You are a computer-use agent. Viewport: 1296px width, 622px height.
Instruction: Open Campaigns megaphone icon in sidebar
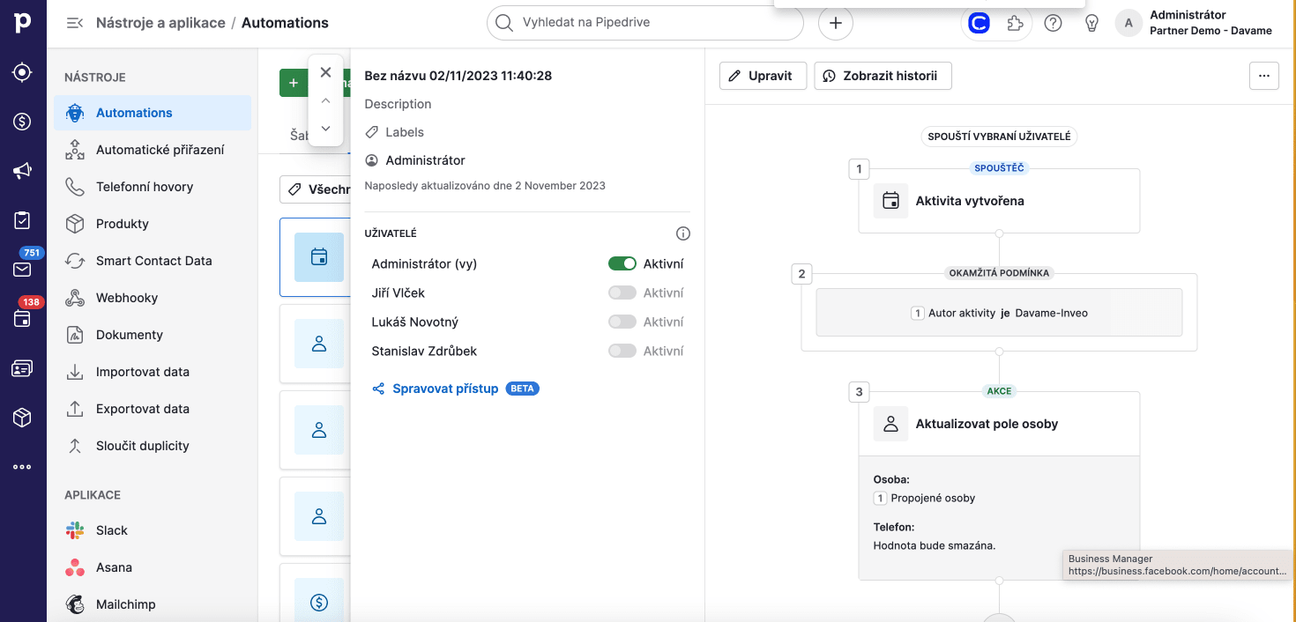point(23,171)
